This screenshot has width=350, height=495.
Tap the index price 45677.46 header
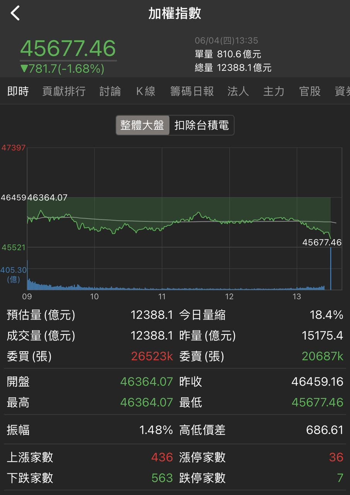(68, 48)
